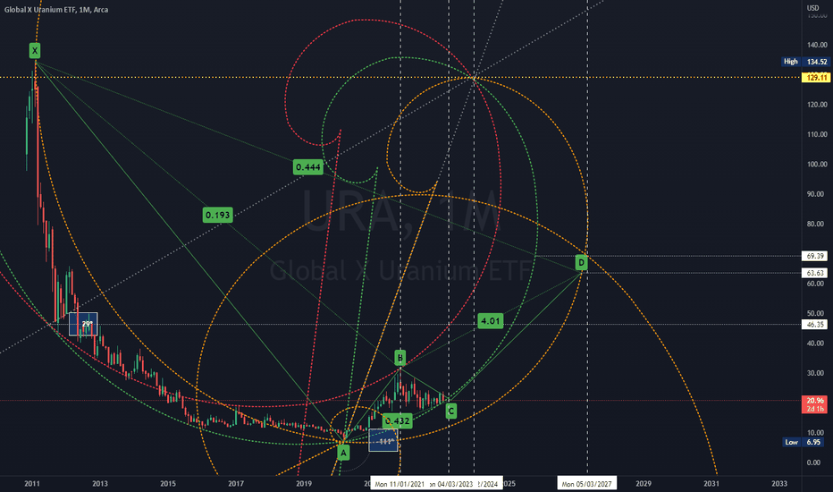Image resolution: width=833 pixels, height=492 pixels.
Task: Click the High 134.52 price label
Action: tap(805, 62)
